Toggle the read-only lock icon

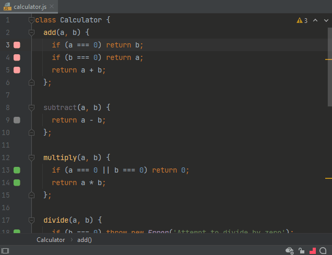tap(301, 250)
